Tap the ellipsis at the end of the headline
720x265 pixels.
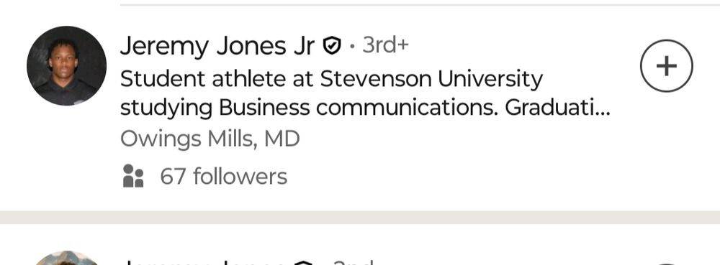(604, 113)
